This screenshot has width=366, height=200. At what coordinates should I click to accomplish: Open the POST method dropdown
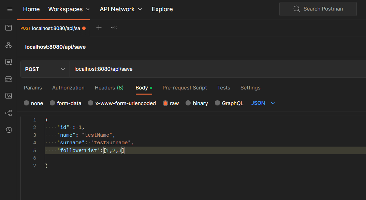[45, 69]
